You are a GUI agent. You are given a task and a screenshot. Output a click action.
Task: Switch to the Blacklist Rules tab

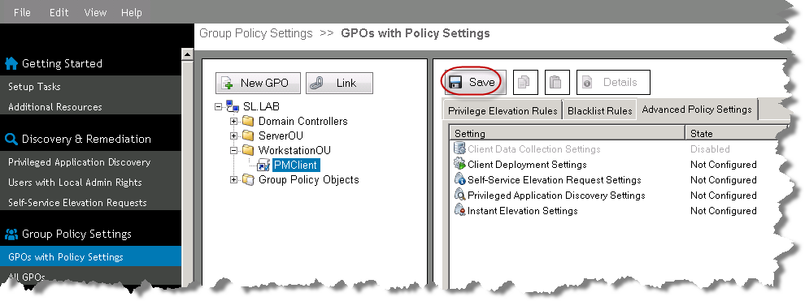[x=599, y=111]
